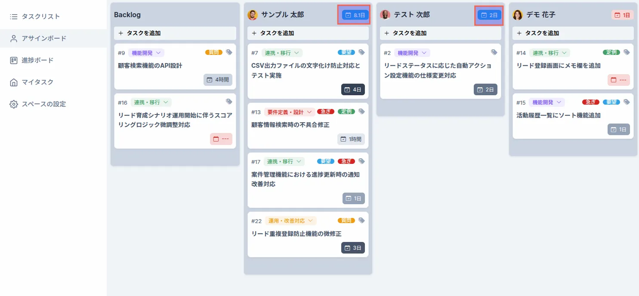This screenshot has width=639, height=296.
Task: Click the スペースの設定 gear icon
Action: [x=14, y=104]
